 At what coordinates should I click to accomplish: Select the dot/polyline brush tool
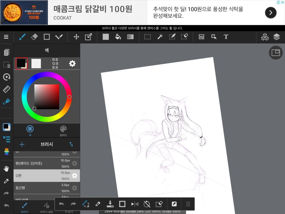point(59,37)
